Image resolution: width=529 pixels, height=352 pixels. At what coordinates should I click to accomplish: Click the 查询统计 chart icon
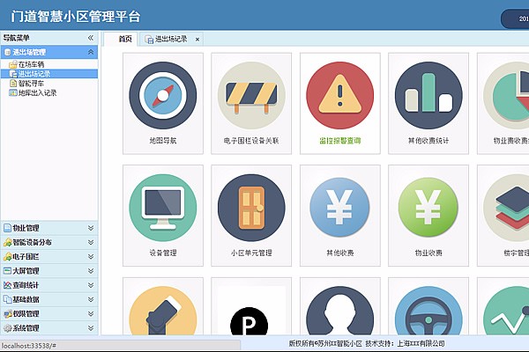[7, 285]
